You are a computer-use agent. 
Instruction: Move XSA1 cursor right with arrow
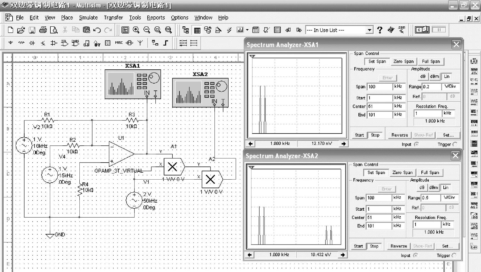344,144
